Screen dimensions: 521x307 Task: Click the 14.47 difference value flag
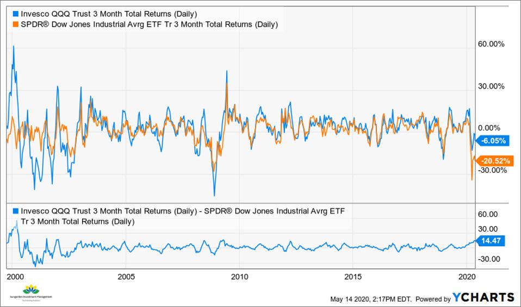coord(491,241)
